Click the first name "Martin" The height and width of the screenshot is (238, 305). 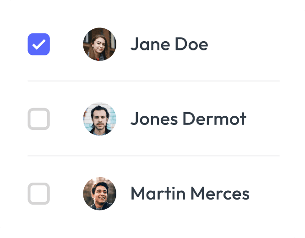[x=158, y=194]
